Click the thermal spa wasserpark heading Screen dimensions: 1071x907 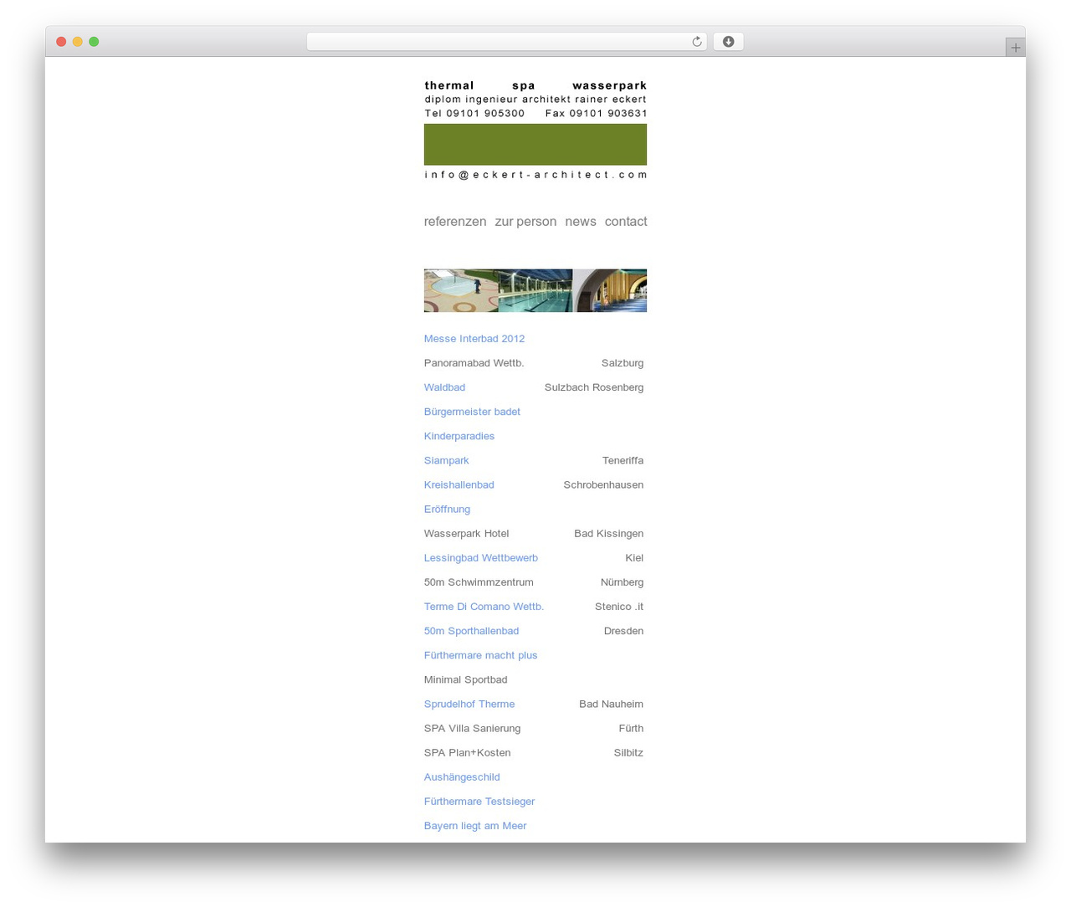[535, 85]
